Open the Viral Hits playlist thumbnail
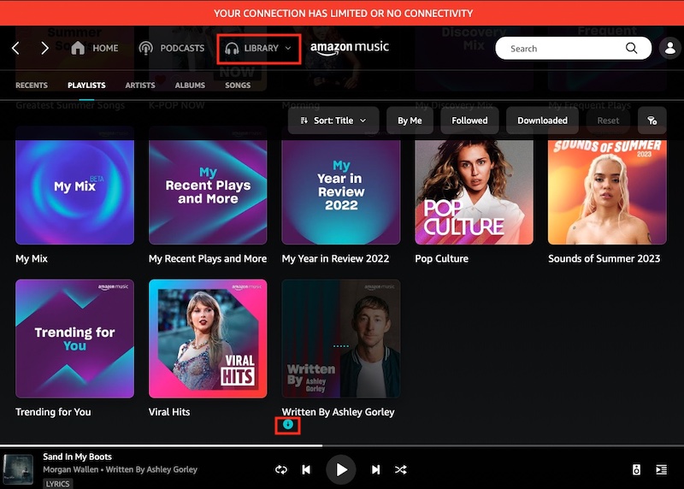 pyautogui.click(x=208, y=339)
